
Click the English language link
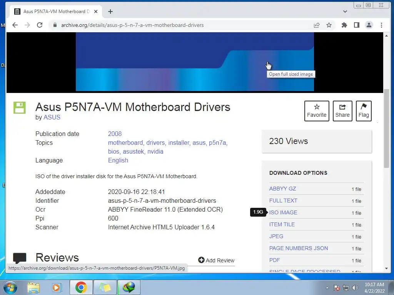[118, 160]
